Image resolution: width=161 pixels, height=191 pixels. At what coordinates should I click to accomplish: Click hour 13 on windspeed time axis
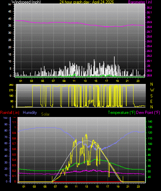tap(85, 81)
